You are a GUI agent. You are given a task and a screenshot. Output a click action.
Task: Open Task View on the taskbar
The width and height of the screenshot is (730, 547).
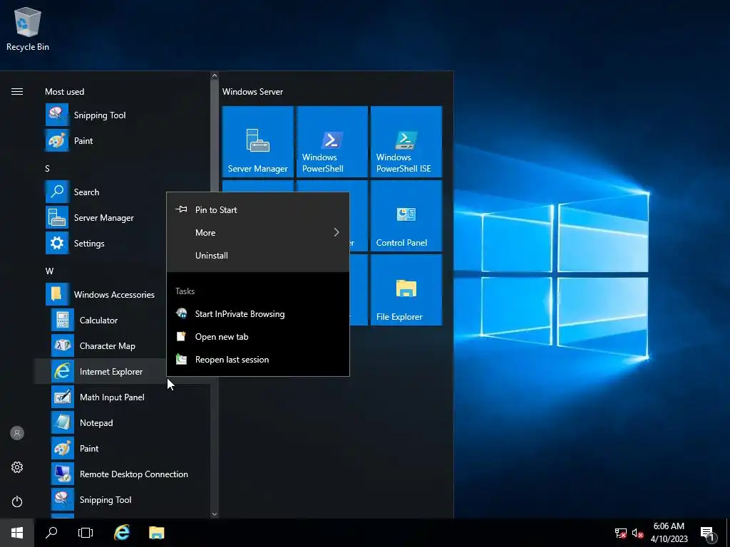point(86,533)
